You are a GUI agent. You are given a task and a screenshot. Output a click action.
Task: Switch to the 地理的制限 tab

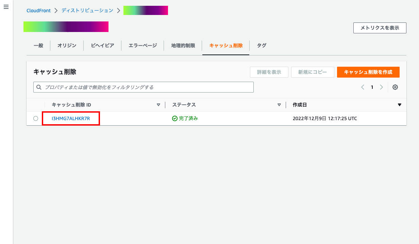click(x=183, y=46)
